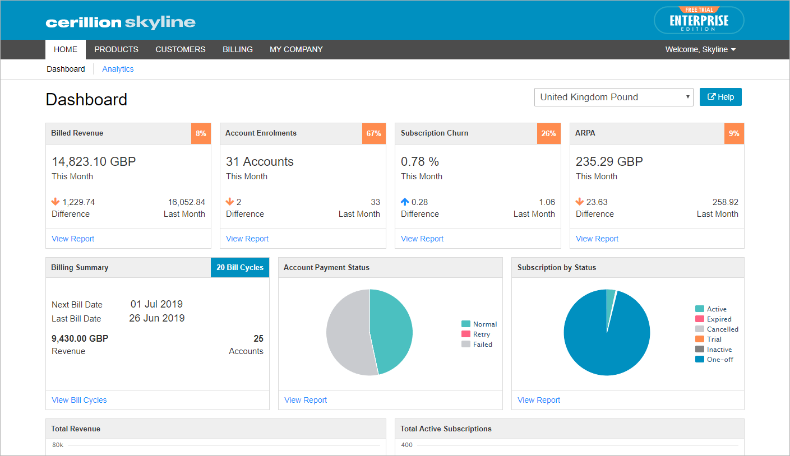Click the Account Enrolments down arrow icon

tap(230, 202)
